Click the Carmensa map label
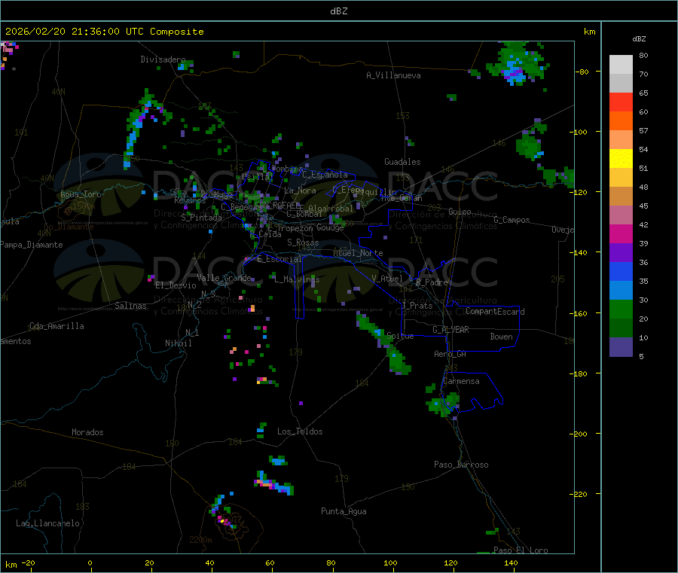The height and width of the screenshot is (573, 678). 461,381
